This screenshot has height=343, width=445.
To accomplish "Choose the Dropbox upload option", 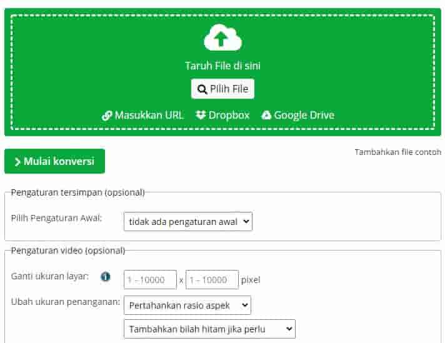I will tap(222, 115).
